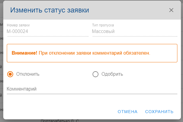Click the dotted line under Массовый
Image resolution: width=183 pixels, height=122 pixels.
(134, 36)
